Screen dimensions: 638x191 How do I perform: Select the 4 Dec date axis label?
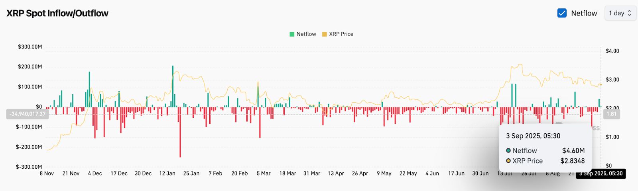click(95, 173)
